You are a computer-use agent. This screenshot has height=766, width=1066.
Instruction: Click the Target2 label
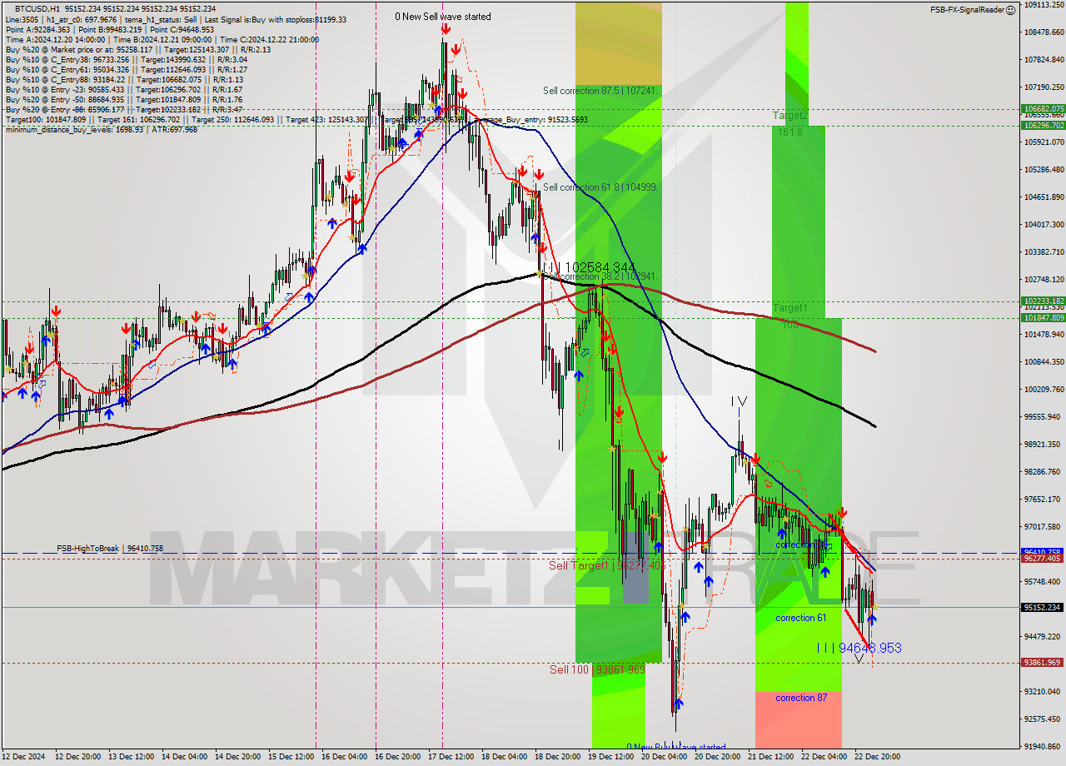click(x=790, y=116)
